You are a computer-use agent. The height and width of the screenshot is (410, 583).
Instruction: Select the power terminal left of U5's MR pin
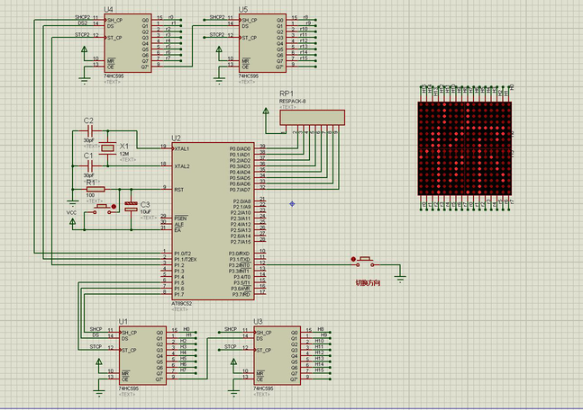tap(219, 49)
